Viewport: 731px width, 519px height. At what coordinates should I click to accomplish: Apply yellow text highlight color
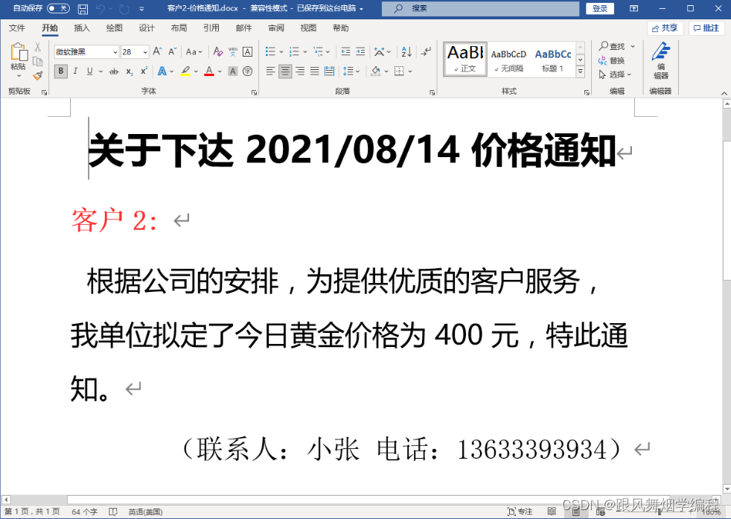coord(185,71)
